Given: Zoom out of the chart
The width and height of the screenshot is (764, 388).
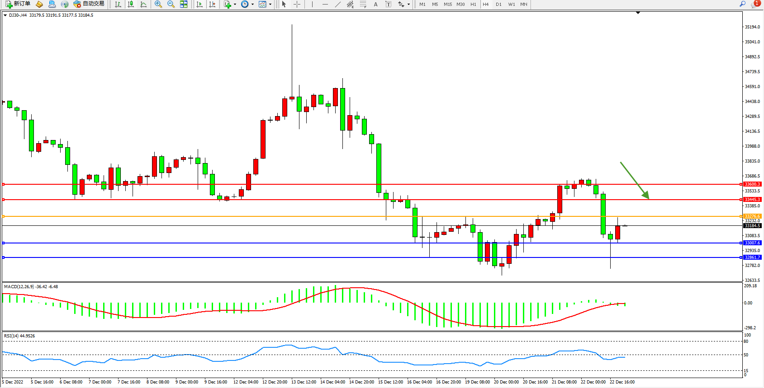Looking at the screenshot, I should point(171,4).
